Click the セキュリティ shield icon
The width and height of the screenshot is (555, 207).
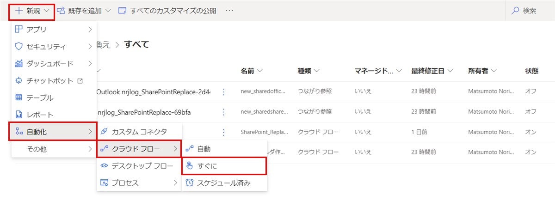point(19,47)
